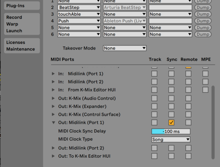Viewport: 220px width, 167px height.
Task: Click the BeatStep output field
Action: click(170, 8)
